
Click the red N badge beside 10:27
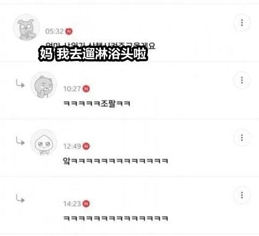[x=86, y=89]
